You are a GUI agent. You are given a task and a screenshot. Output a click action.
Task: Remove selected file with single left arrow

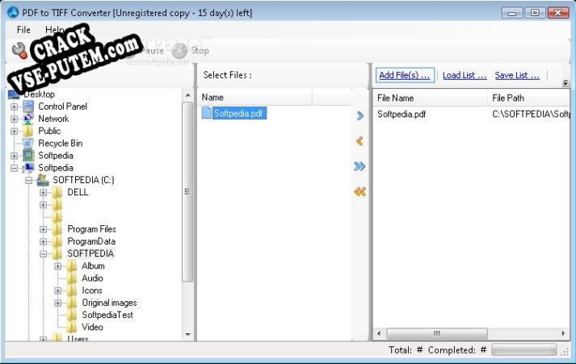360,141
